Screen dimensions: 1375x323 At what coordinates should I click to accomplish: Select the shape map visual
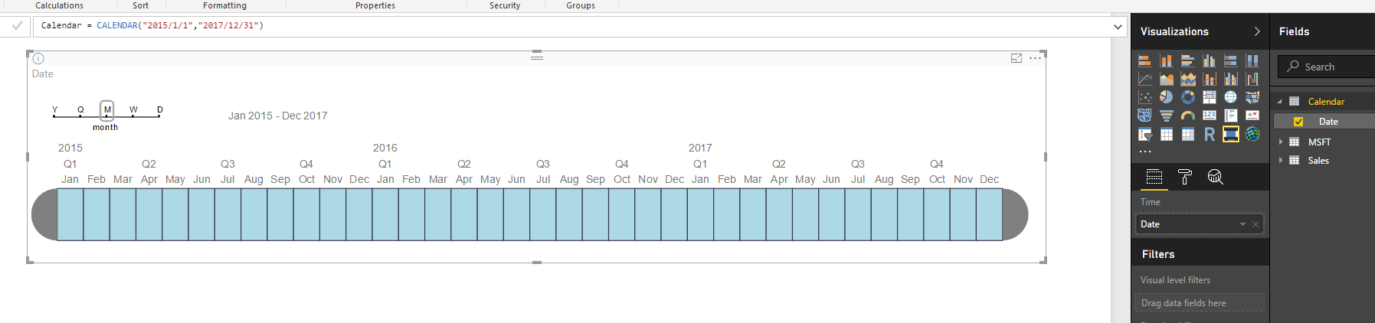click(x=1144, y=116)
